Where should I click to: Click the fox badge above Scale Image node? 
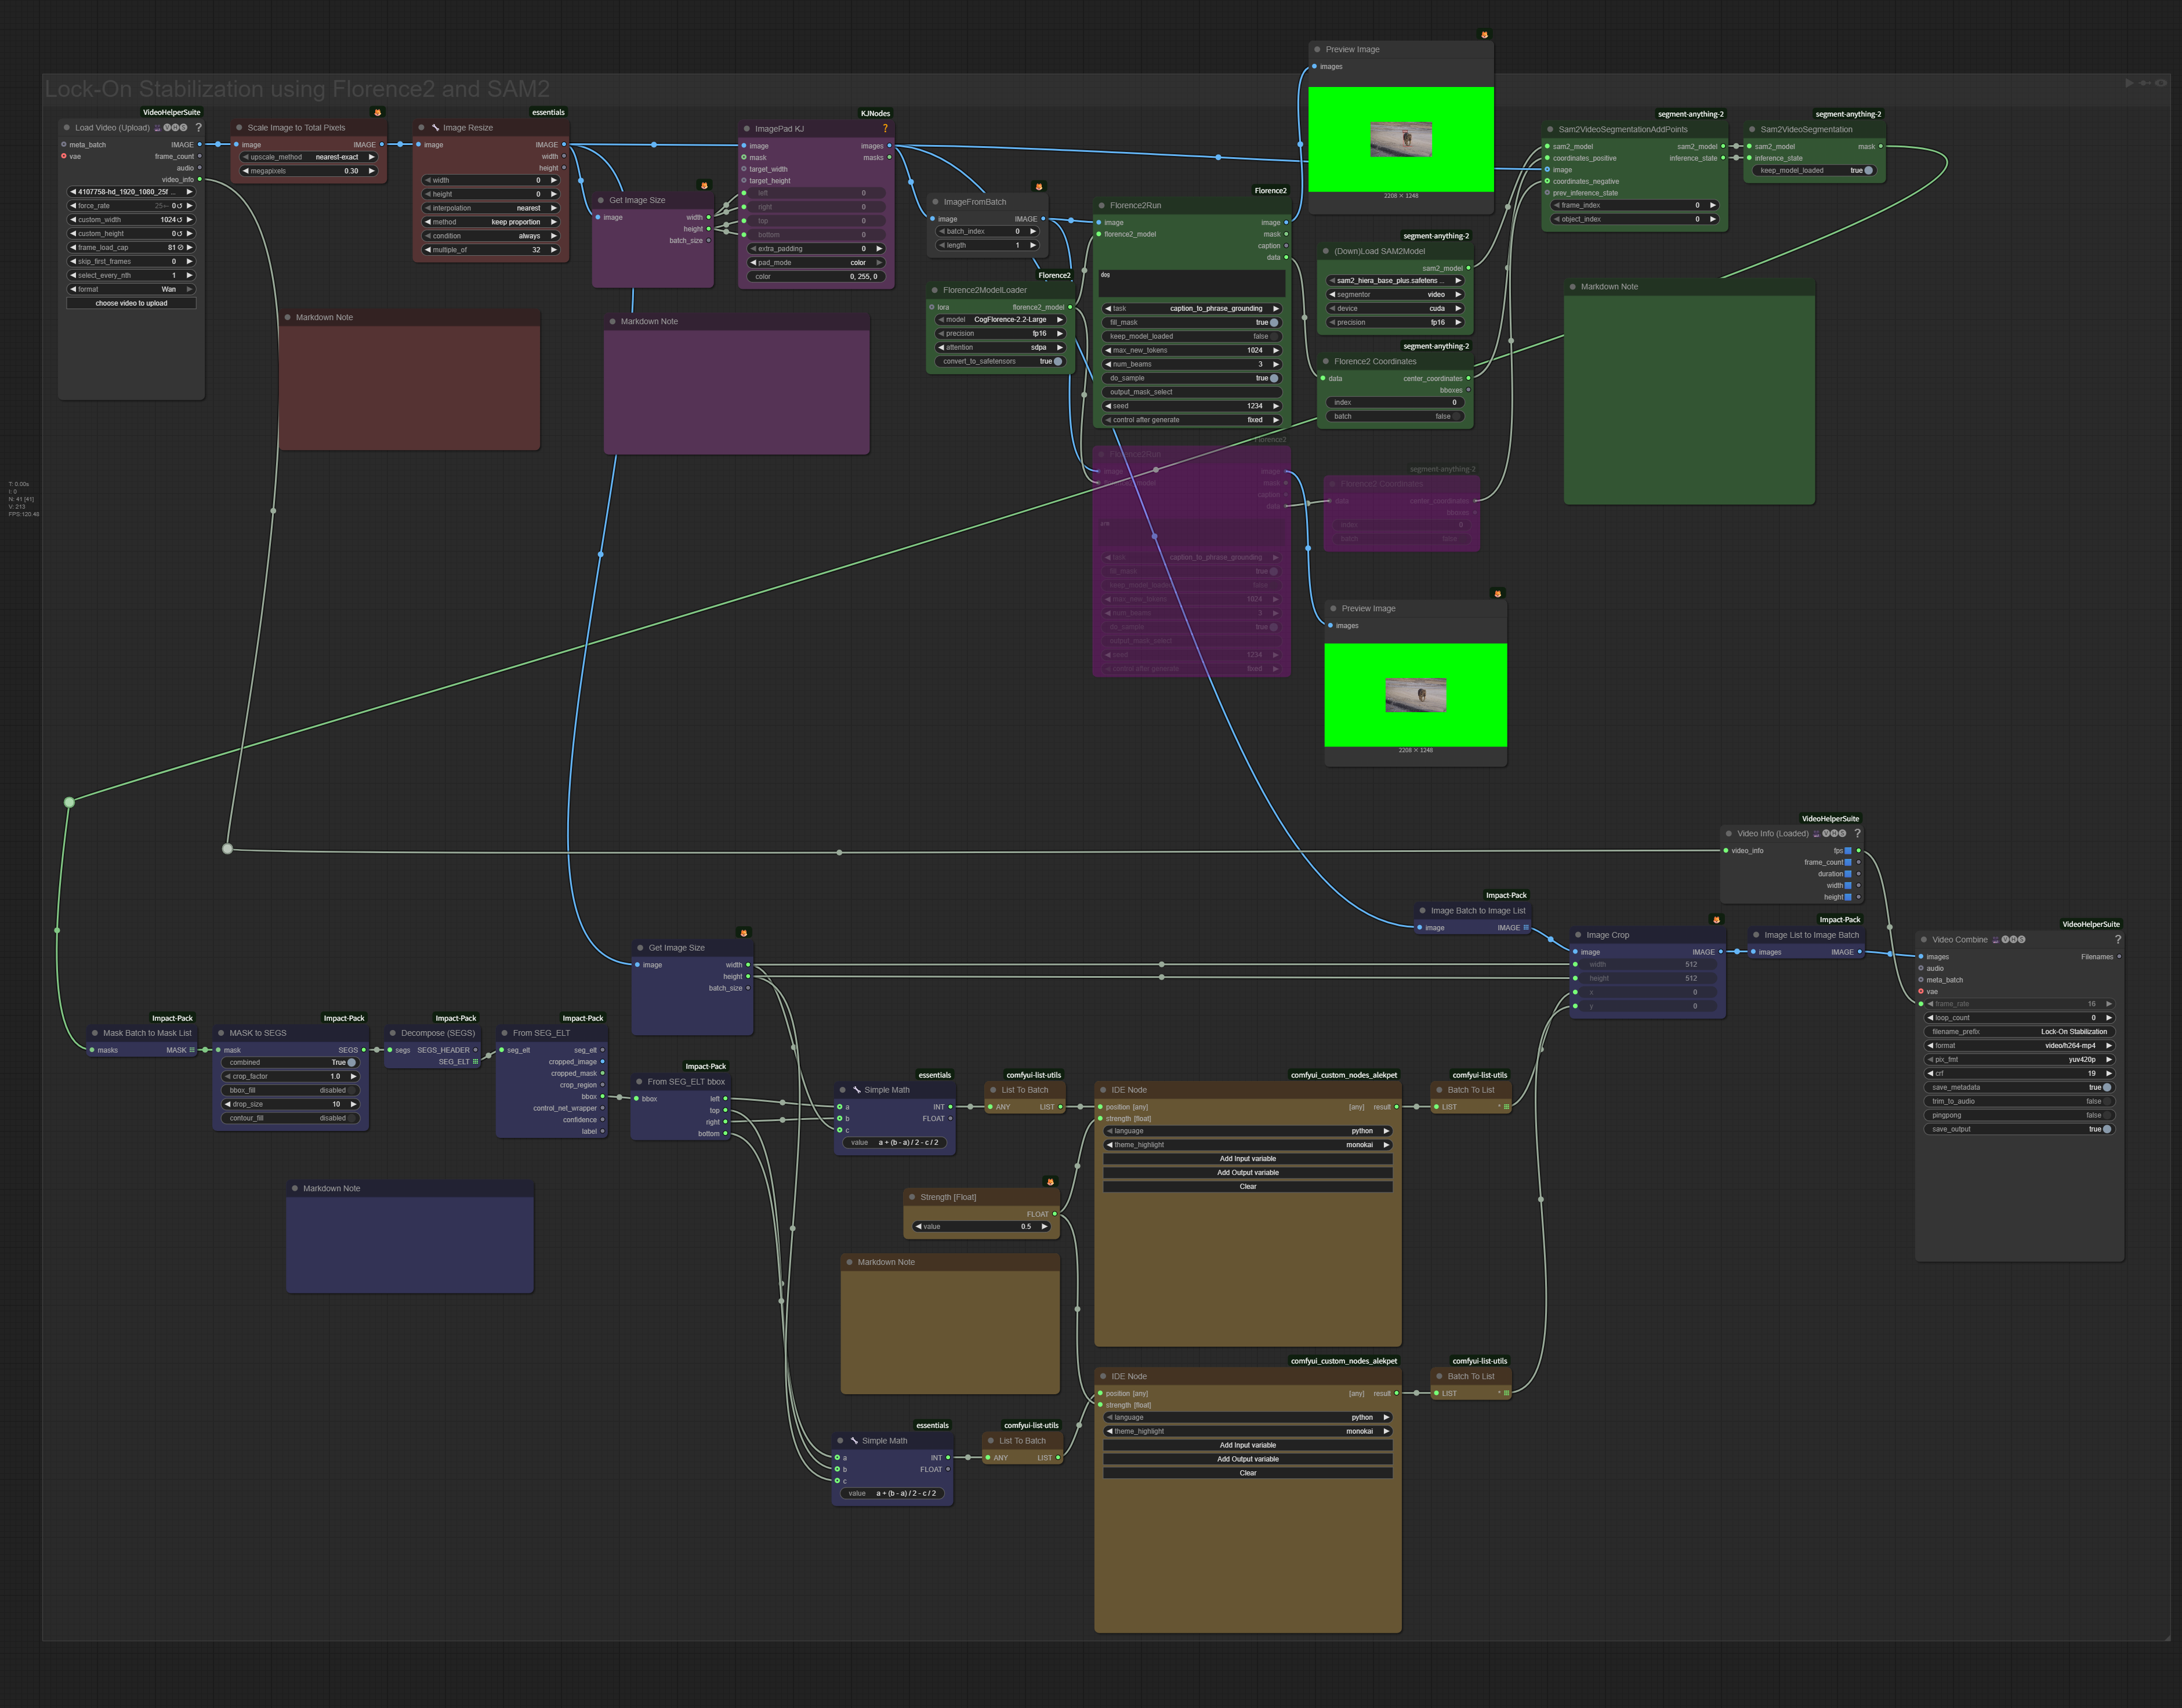point(377,112)
